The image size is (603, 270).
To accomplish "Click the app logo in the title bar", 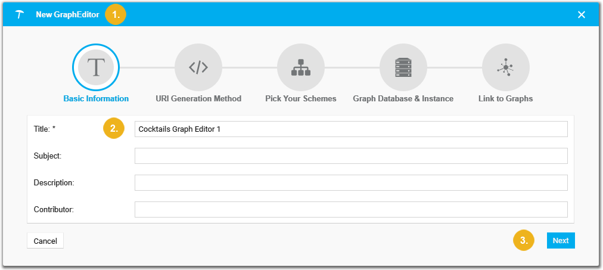I will click(x=20, y=14).
